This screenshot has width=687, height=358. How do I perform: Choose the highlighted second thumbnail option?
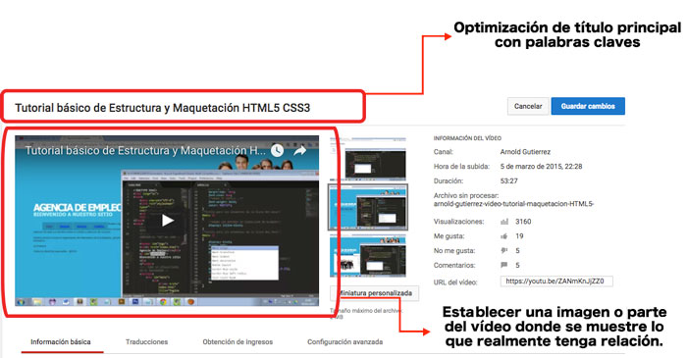tap(368, 207)
